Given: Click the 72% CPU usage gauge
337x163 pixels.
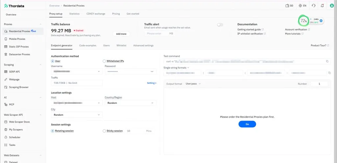Looking at the screenshot, I should tap(303, 21).
